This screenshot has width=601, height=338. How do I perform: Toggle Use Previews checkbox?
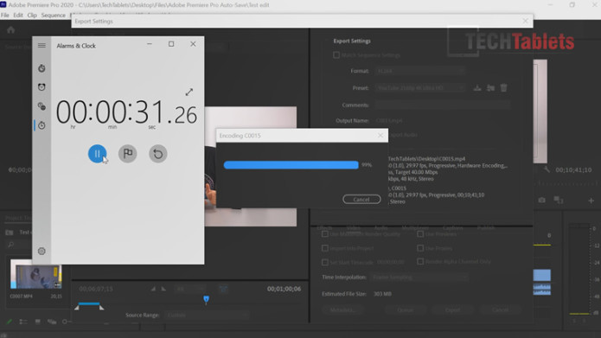point(420,233)
